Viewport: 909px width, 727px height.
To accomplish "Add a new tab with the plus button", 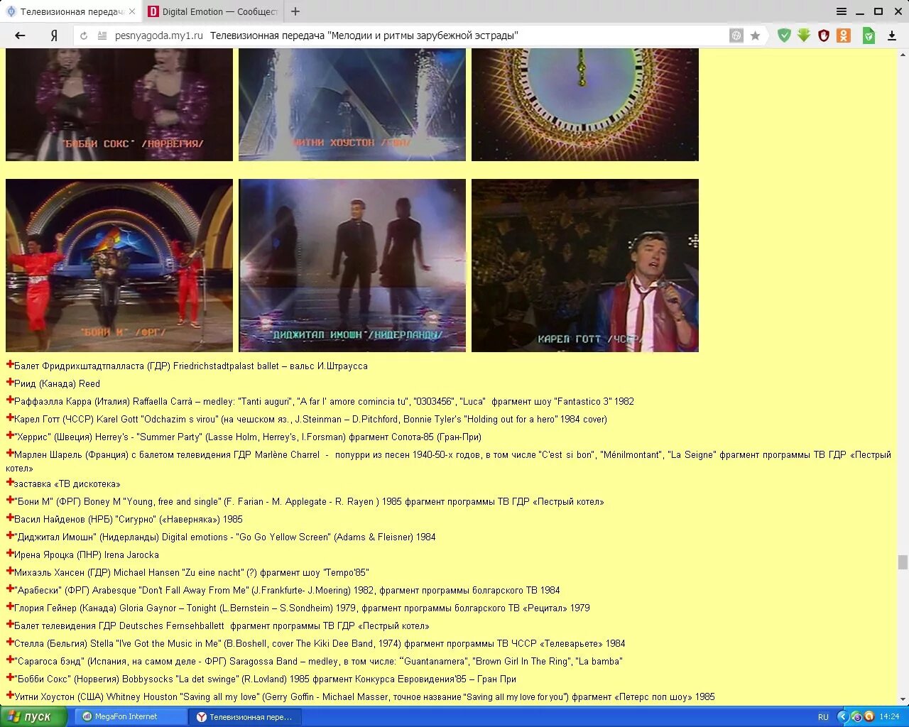I will 295,11.
